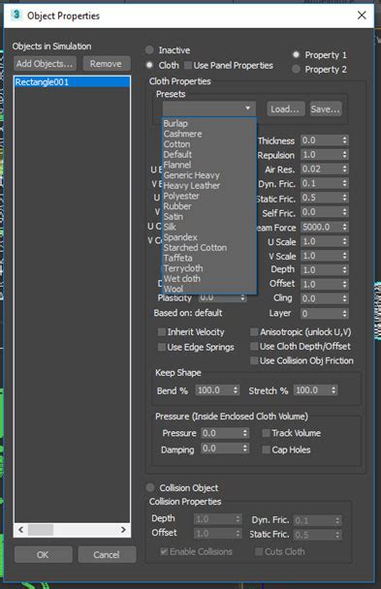Click the Repulsion spinner arrows
Viewport: 381px width, 589px height.
pos(344,155)
